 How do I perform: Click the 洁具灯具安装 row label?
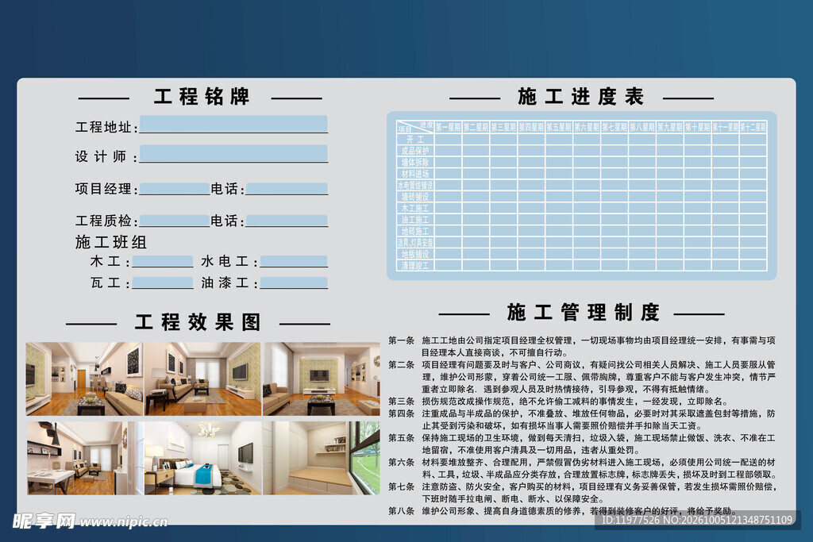coord(415,243)
